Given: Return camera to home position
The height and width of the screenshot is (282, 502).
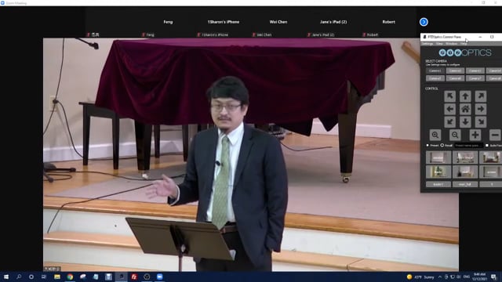Looking at the screenshot, I should click(x=465, y=109).
